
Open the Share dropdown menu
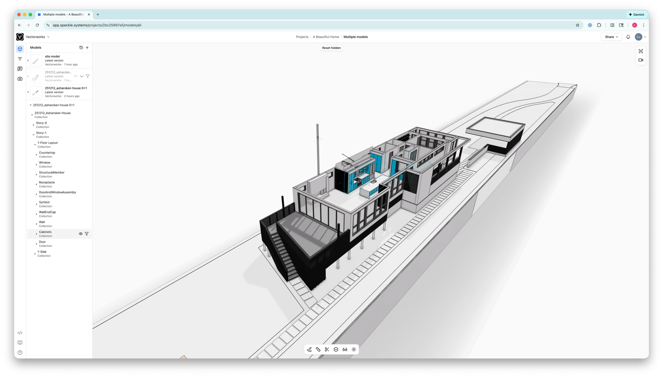click(611, 37)
